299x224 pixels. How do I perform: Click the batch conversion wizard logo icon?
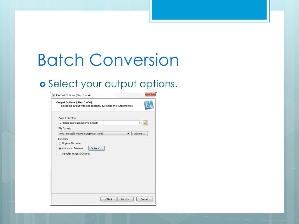click(149, 105)
